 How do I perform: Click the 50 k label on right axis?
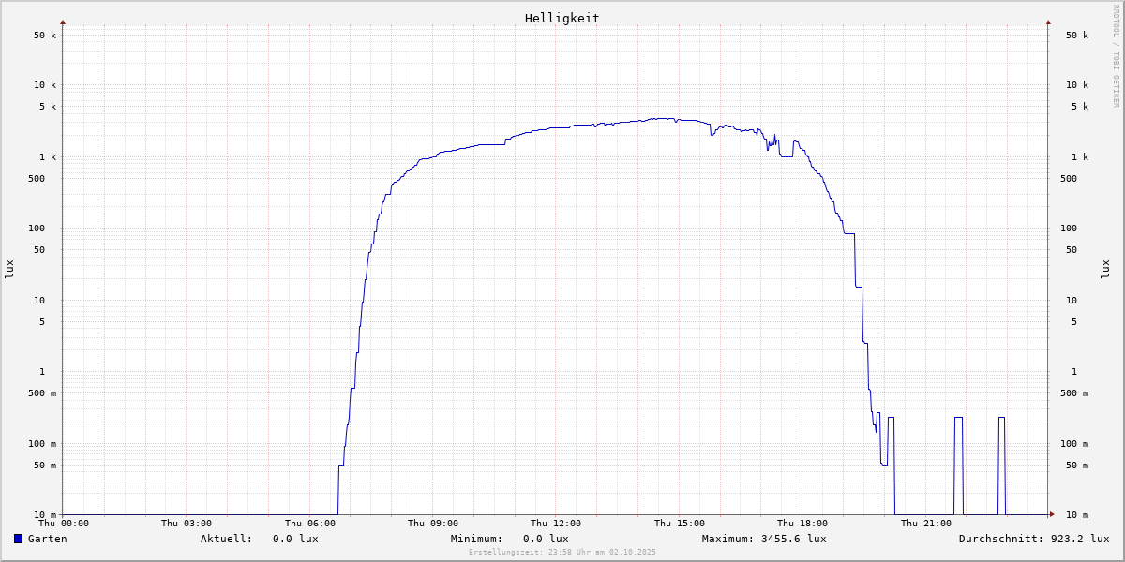[1077, 36]
